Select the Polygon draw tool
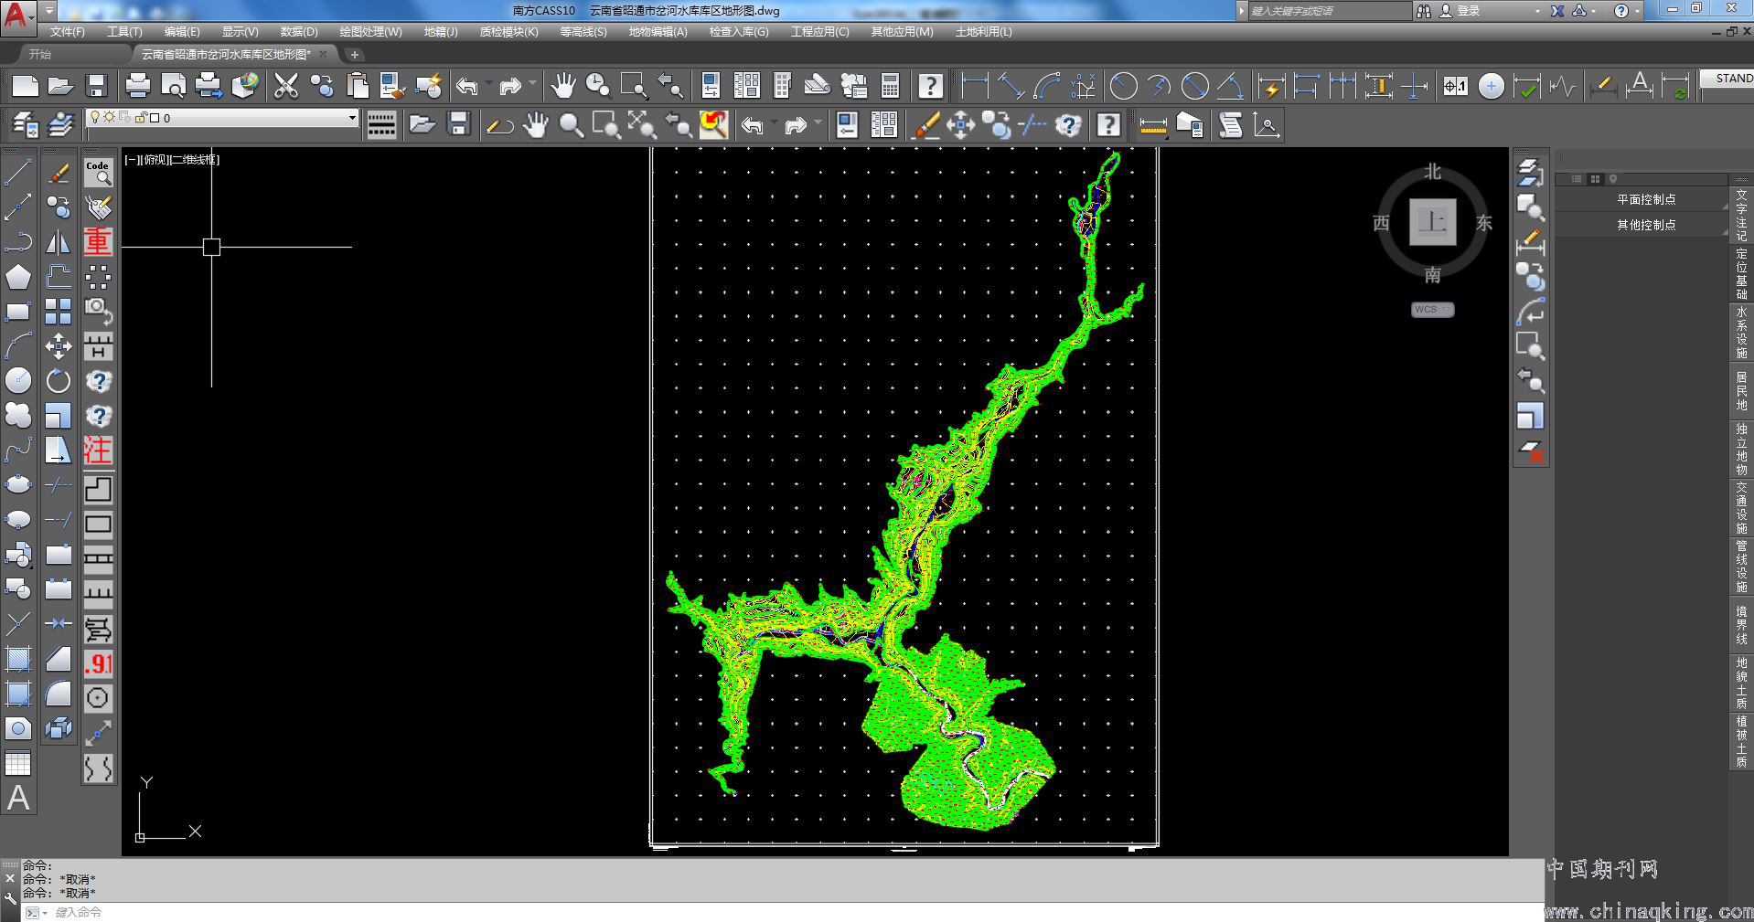The image size is (1754, 922). pos(18,277)
